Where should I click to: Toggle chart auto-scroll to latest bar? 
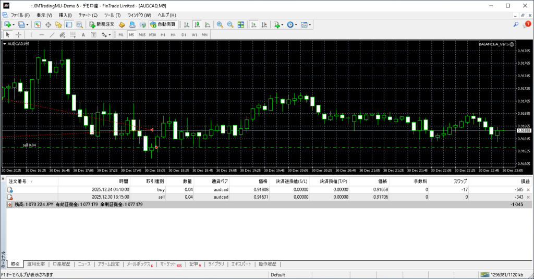pos(253,25)
